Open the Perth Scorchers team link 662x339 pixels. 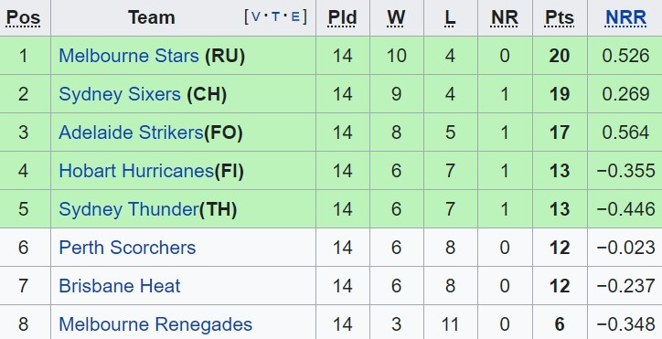127,248
